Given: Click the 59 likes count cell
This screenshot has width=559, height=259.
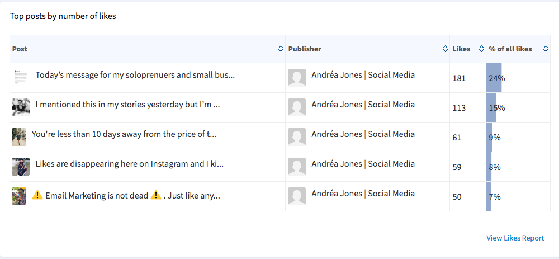Looking at the screenshot, I should pyautogui.click(x=458, y=167).
